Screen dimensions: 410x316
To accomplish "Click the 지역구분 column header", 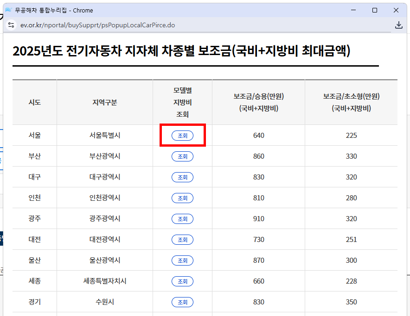I will tap(104, 102).
